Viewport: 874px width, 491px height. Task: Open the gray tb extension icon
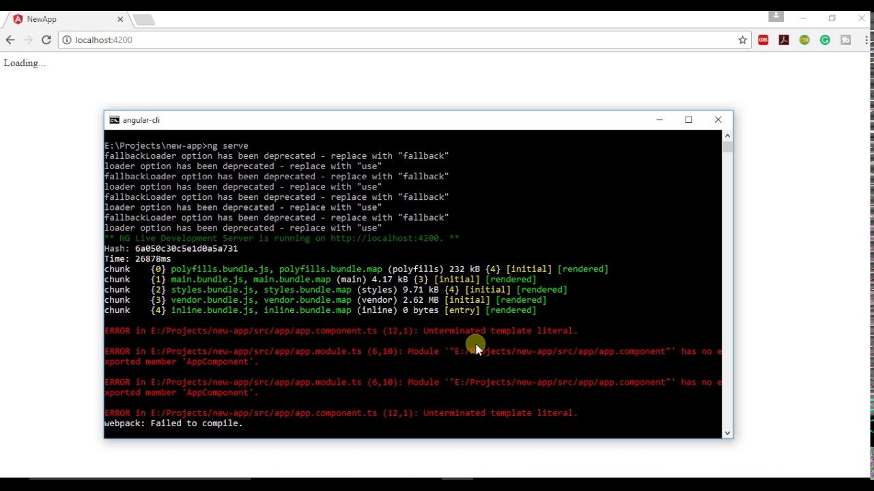[845, 40]
